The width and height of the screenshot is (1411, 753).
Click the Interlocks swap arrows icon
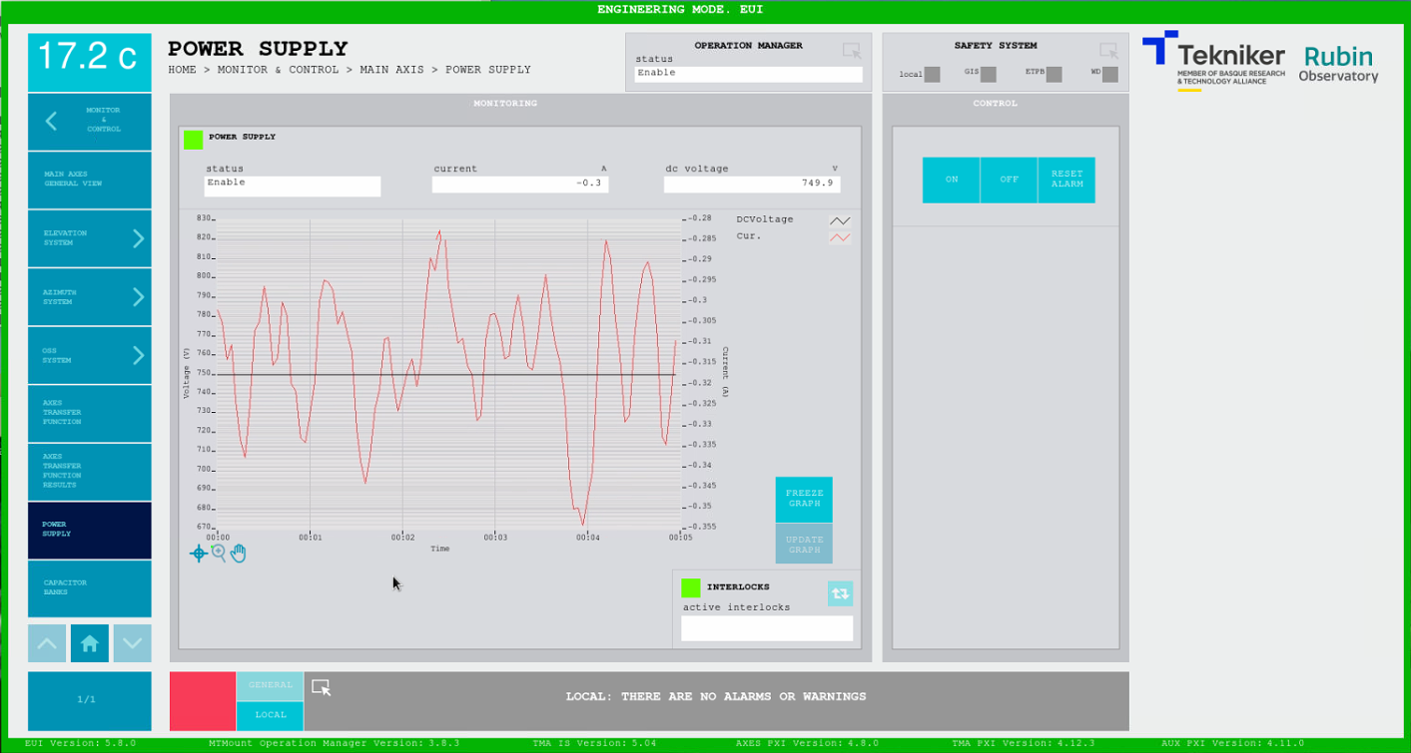click(x=841, y=593)
